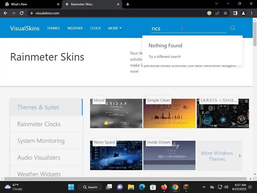
Task: Open the Chat app in taskbar
Action: click(x=120, y=187)
